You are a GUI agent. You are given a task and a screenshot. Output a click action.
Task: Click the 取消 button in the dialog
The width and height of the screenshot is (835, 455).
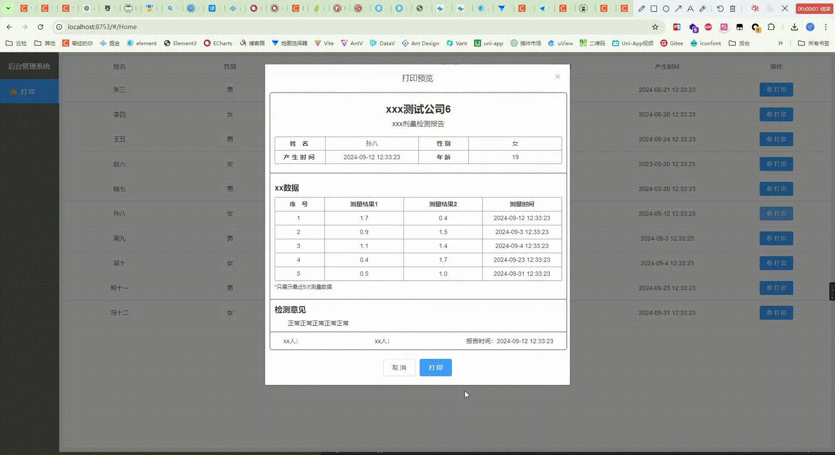[x=399, y=368]
